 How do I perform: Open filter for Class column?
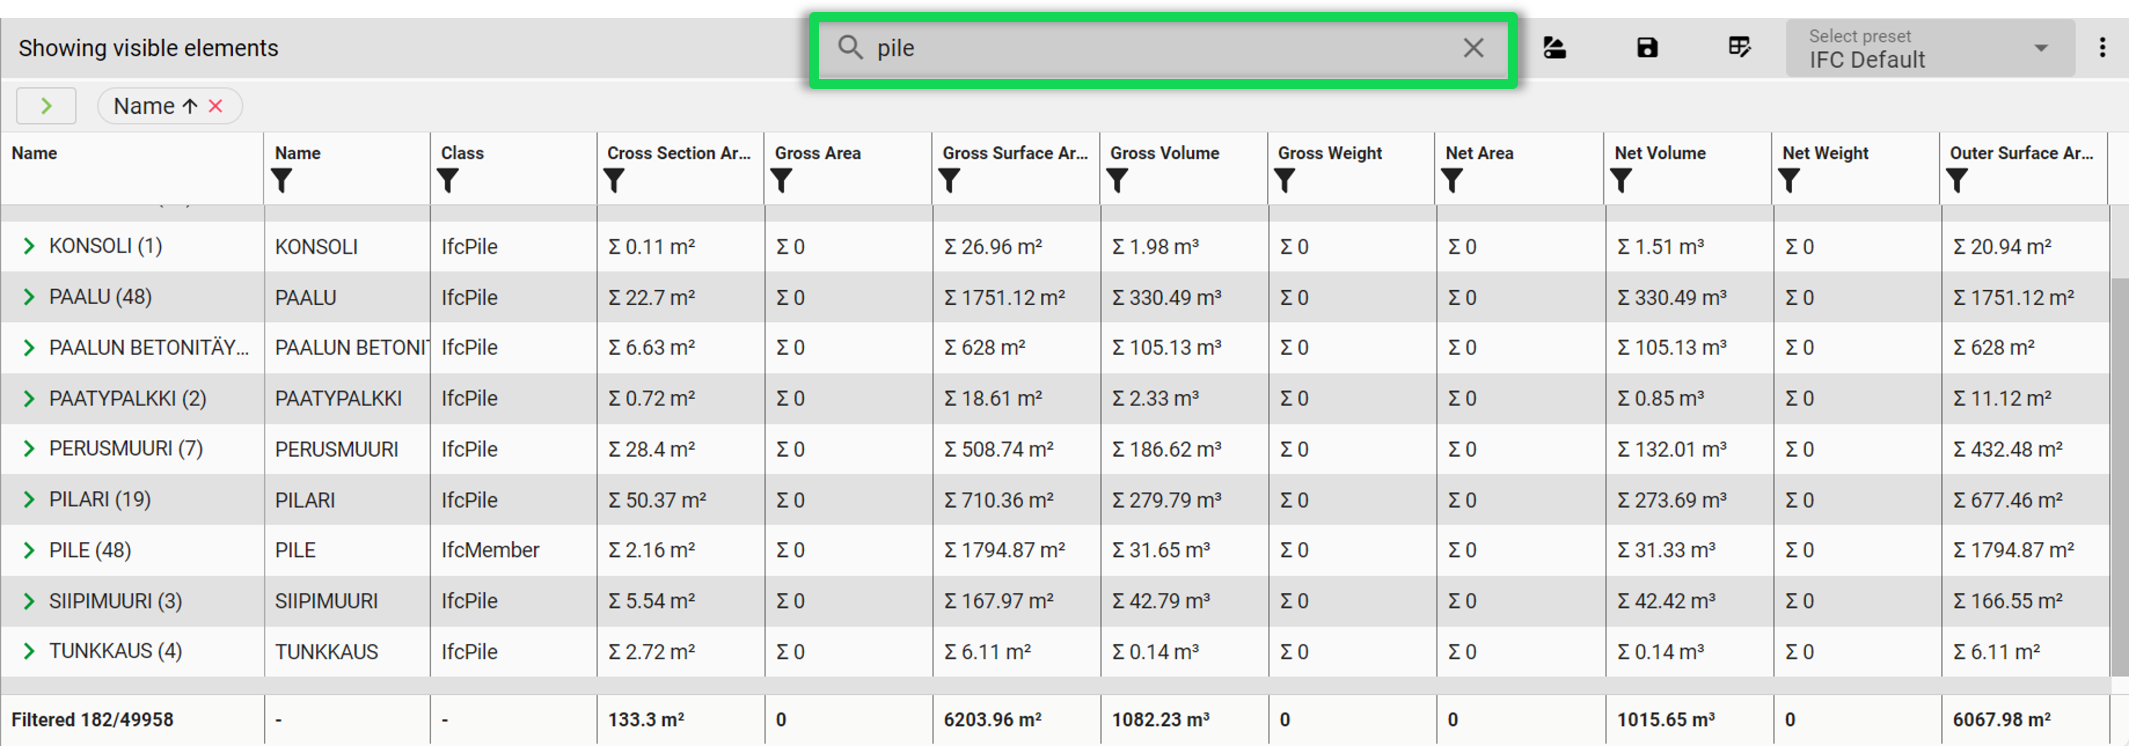(x=448, y=180)
